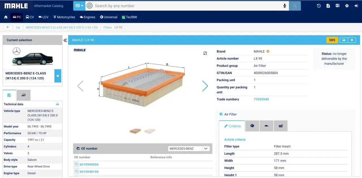
Task: Select the second filter thumbnail image
Action: (150, 131)
